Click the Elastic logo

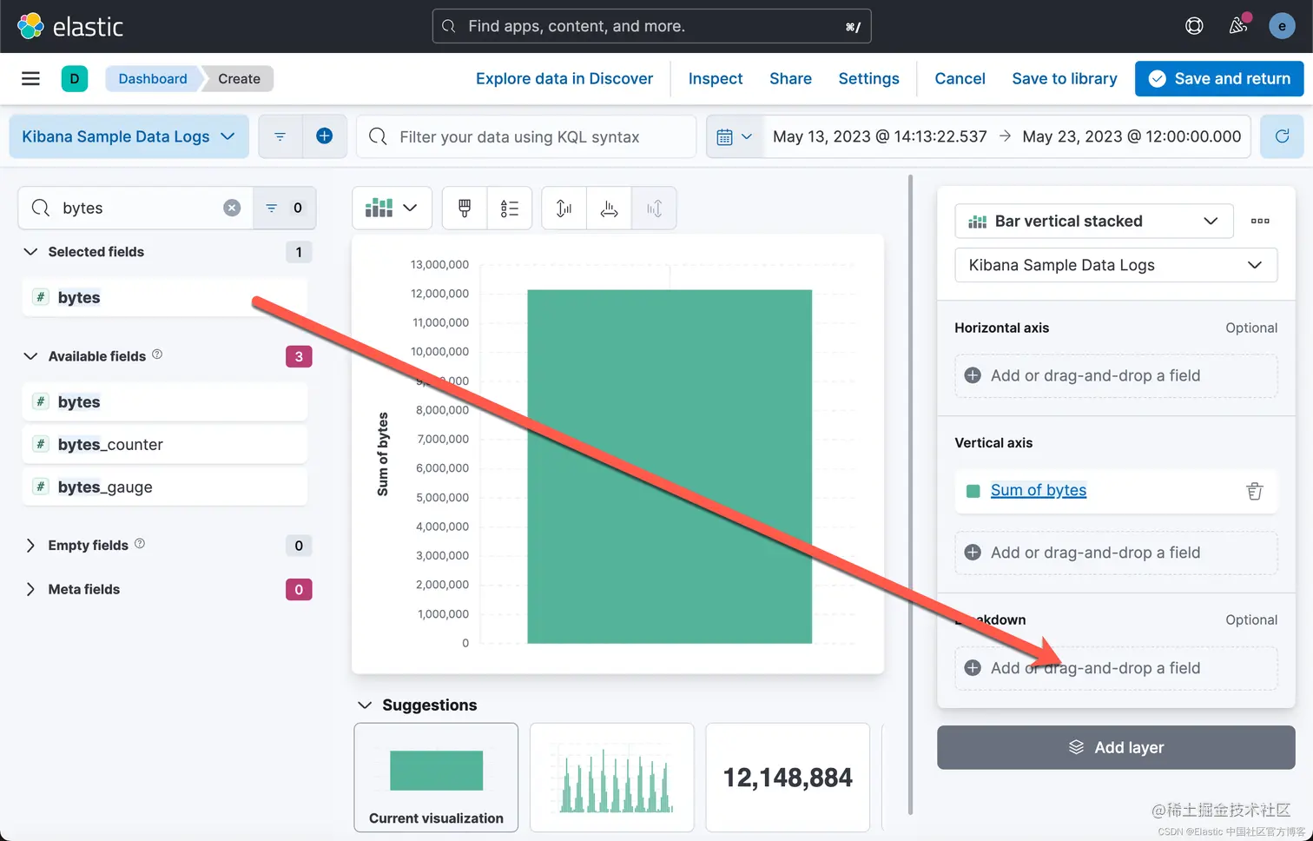(70, 26)
